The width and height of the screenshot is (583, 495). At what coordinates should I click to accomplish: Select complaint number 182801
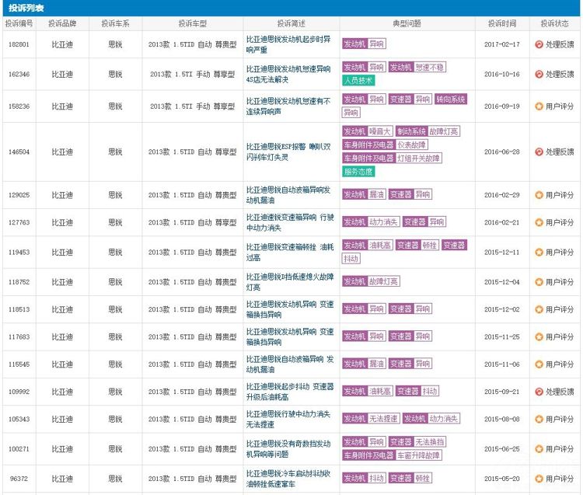pyautogui.click(x=19, y=44)
